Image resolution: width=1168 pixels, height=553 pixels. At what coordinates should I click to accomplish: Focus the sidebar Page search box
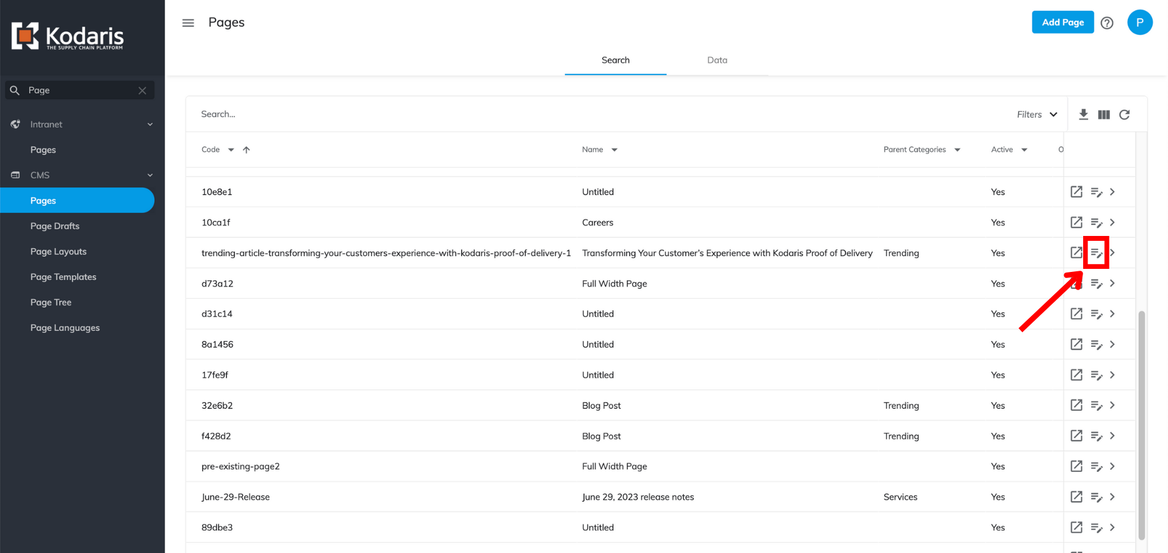coord(79,90)
